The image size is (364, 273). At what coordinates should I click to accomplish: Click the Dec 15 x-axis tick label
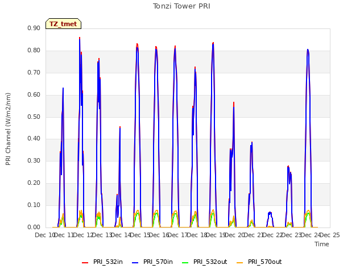[140, 235]
